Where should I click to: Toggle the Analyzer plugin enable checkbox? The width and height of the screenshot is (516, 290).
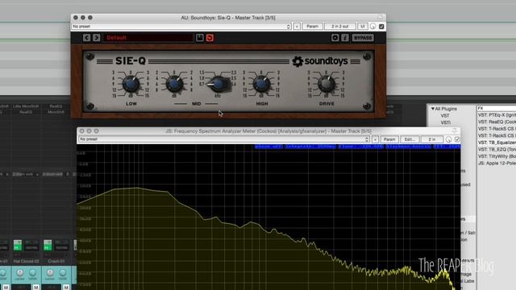click(x=457, y=139)
